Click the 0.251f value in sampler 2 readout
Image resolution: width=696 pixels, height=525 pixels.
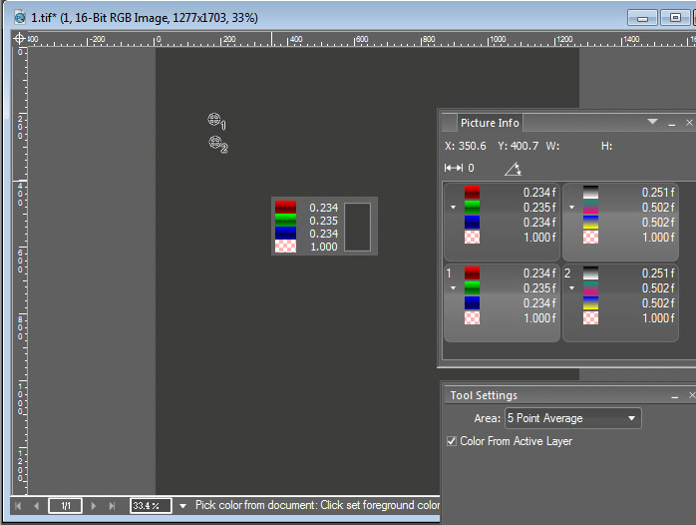pyautogui.click(x=658, y=273)
